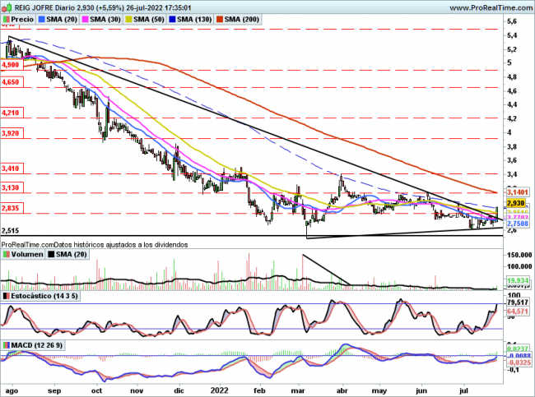Screen dimensions: 535x397
Task: Click the current price 2,930 tag
Action: click(515, 204)
